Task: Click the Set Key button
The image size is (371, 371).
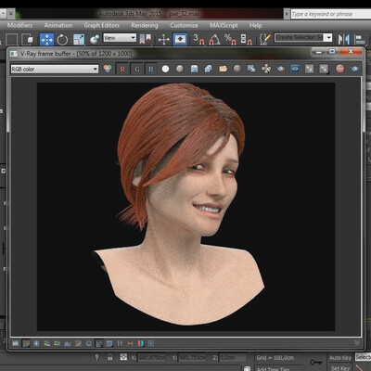Action: (x=340, y=368)
